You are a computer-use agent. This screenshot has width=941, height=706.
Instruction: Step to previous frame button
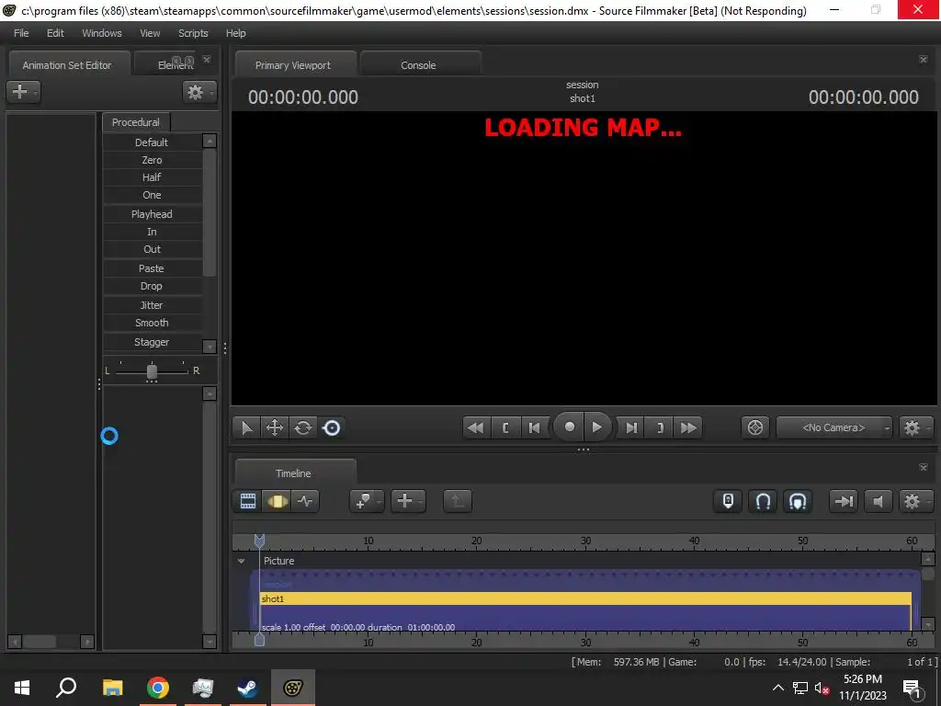coord(534,428)
